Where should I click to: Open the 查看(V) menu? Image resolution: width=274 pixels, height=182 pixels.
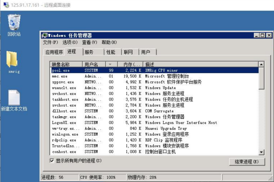pyautogui.click(x=89, y=42)
